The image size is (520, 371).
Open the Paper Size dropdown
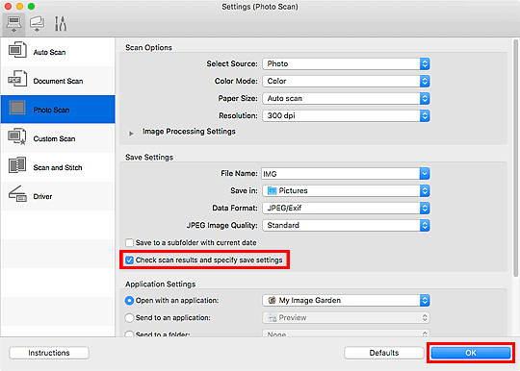point(346,98)
